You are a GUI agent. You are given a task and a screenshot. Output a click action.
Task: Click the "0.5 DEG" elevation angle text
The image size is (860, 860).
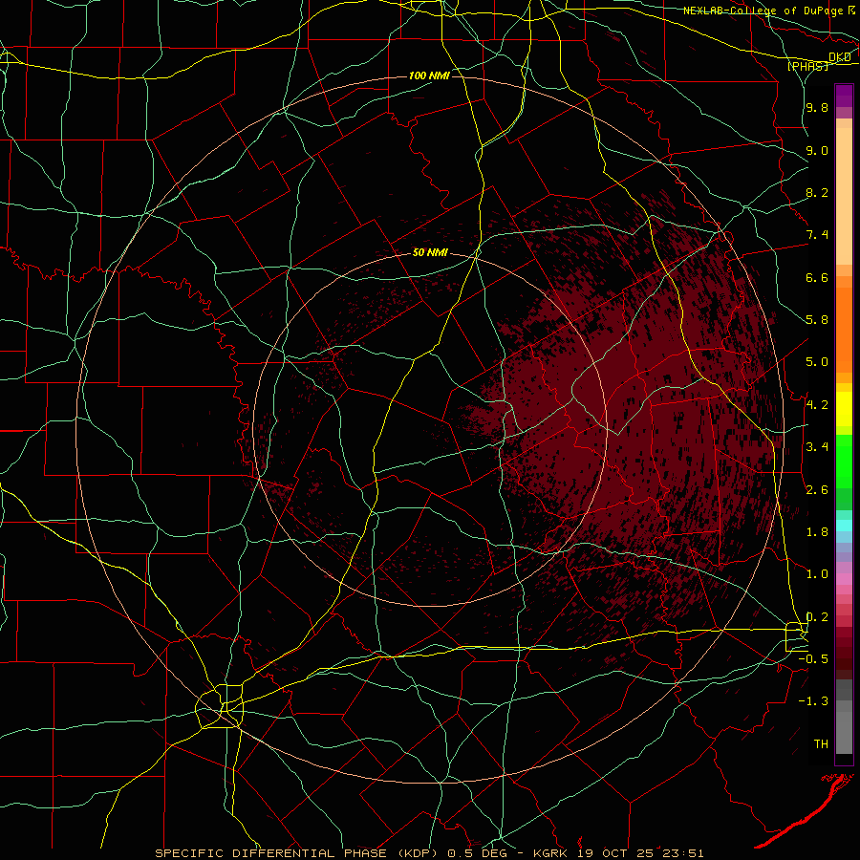[x=479, y=853]
